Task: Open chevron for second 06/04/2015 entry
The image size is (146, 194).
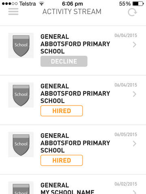Action: (x=134, y=94)
